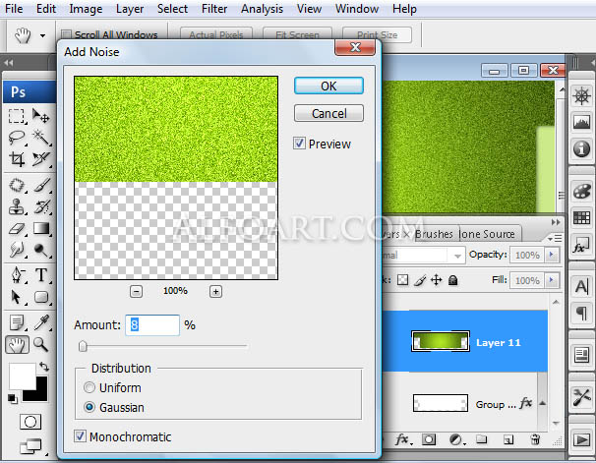The width and height of the screenshot is (596, 463).
Task: Select the Eyedropper tool
Action: (x=40, y=322)
